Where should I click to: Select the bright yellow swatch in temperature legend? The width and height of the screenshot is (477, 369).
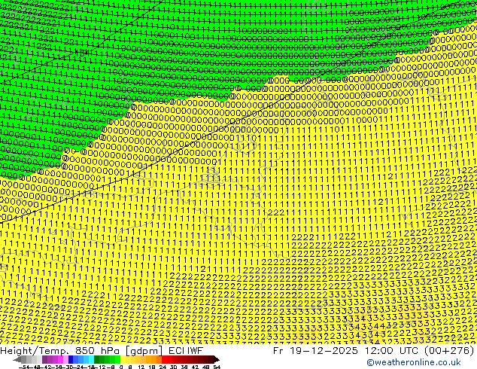click(123, 359)
